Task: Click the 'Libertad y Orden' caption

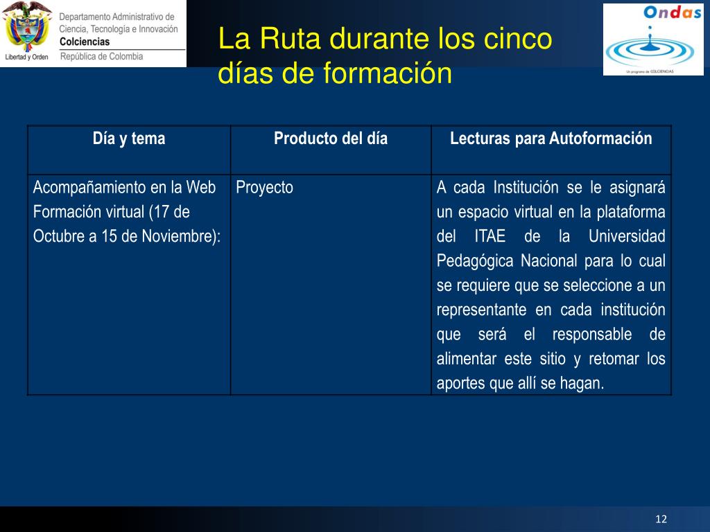Action: pyautogui.click(x=27, y=57)
